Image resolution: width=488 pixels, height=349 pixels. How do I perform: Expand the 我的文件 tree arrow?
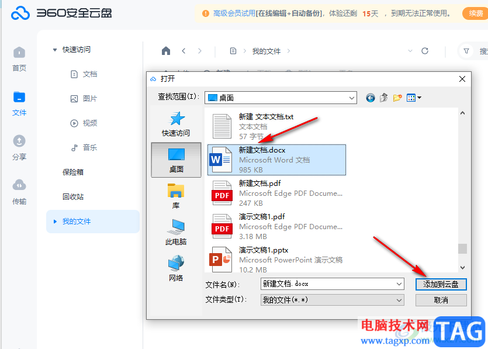(x=55, y=222)
